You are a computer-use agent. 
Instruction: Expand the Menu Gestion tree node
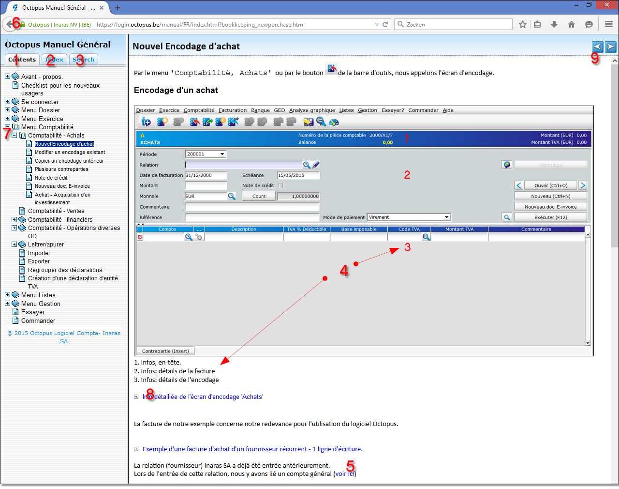[7, 304]
